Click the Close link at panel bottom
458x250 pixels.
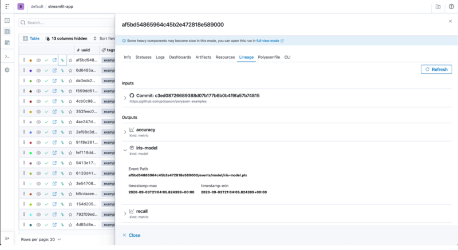click(x=132, y=235)
